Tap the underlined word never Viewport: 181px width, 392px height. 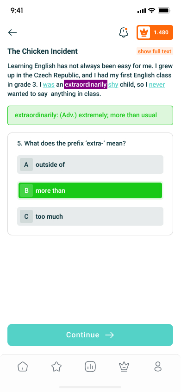(157, 85)
